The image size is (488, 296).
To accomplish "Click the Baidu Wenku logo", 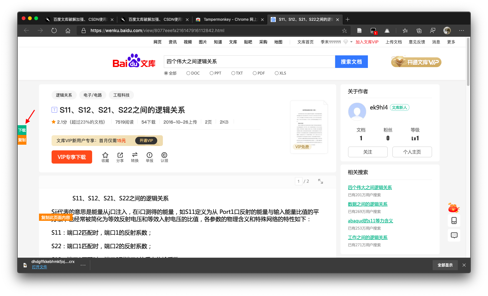I will [x=134, y=61].
